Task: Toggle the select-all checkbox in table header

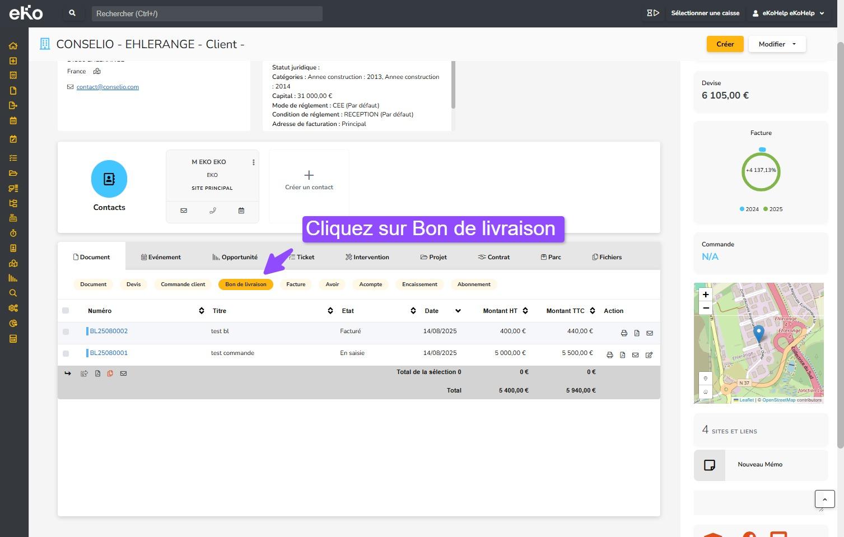Action: pyautogui.click(x=66, y=311)
